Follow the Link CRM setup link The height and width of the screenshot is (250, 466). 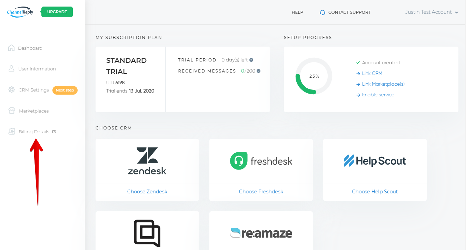pyautogui.click(x=372, y=73)
